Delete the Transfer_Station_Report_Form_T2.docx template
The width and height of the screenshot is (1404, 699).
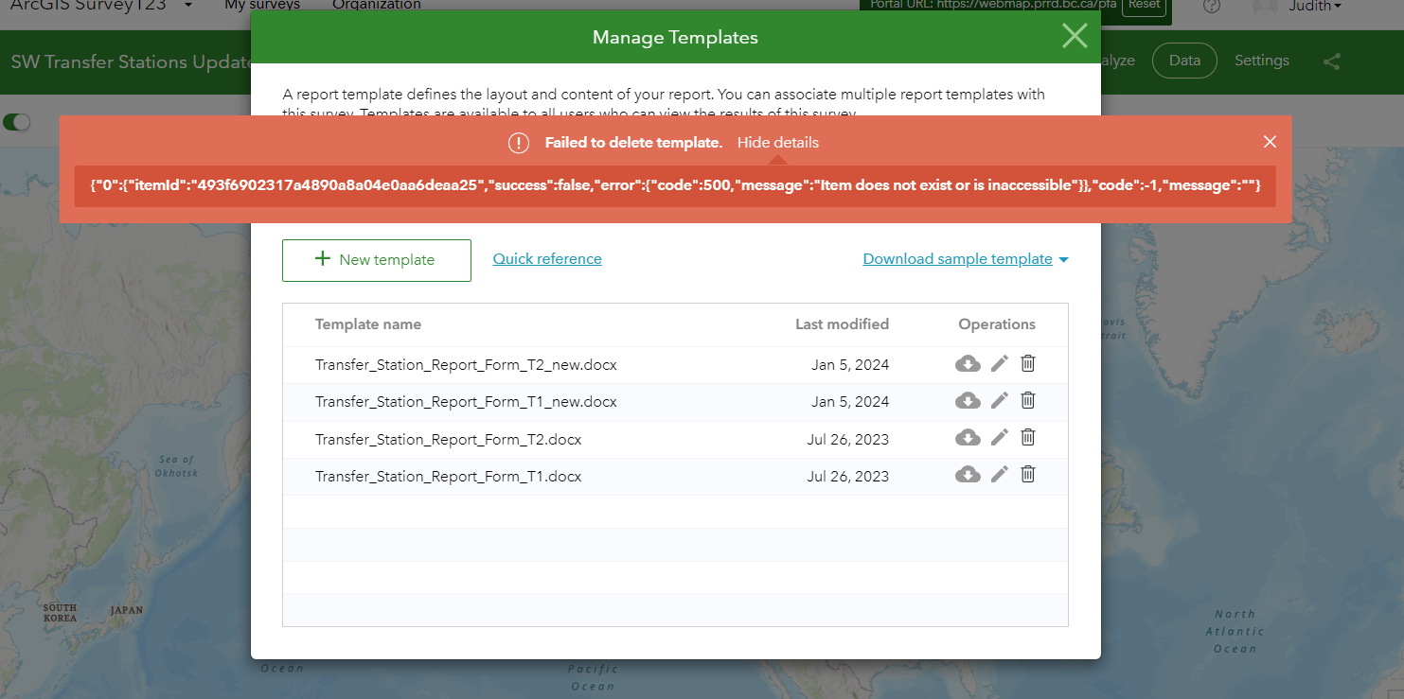click(x=1028, y=437)
